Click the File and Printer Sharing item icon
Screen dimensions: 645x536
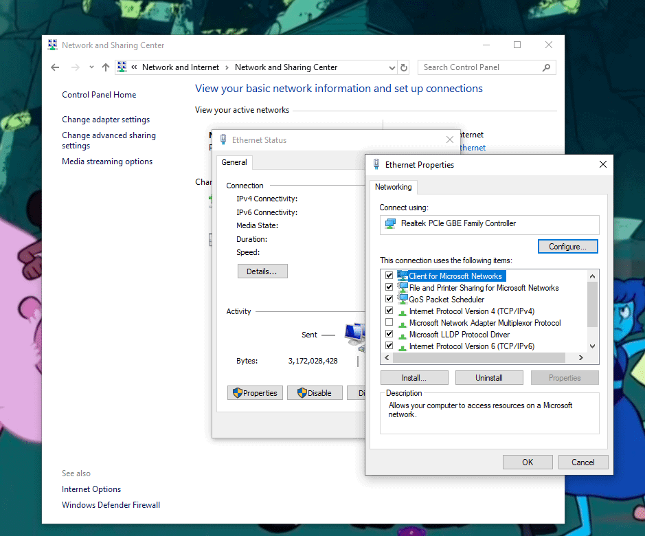coord(403,287)
